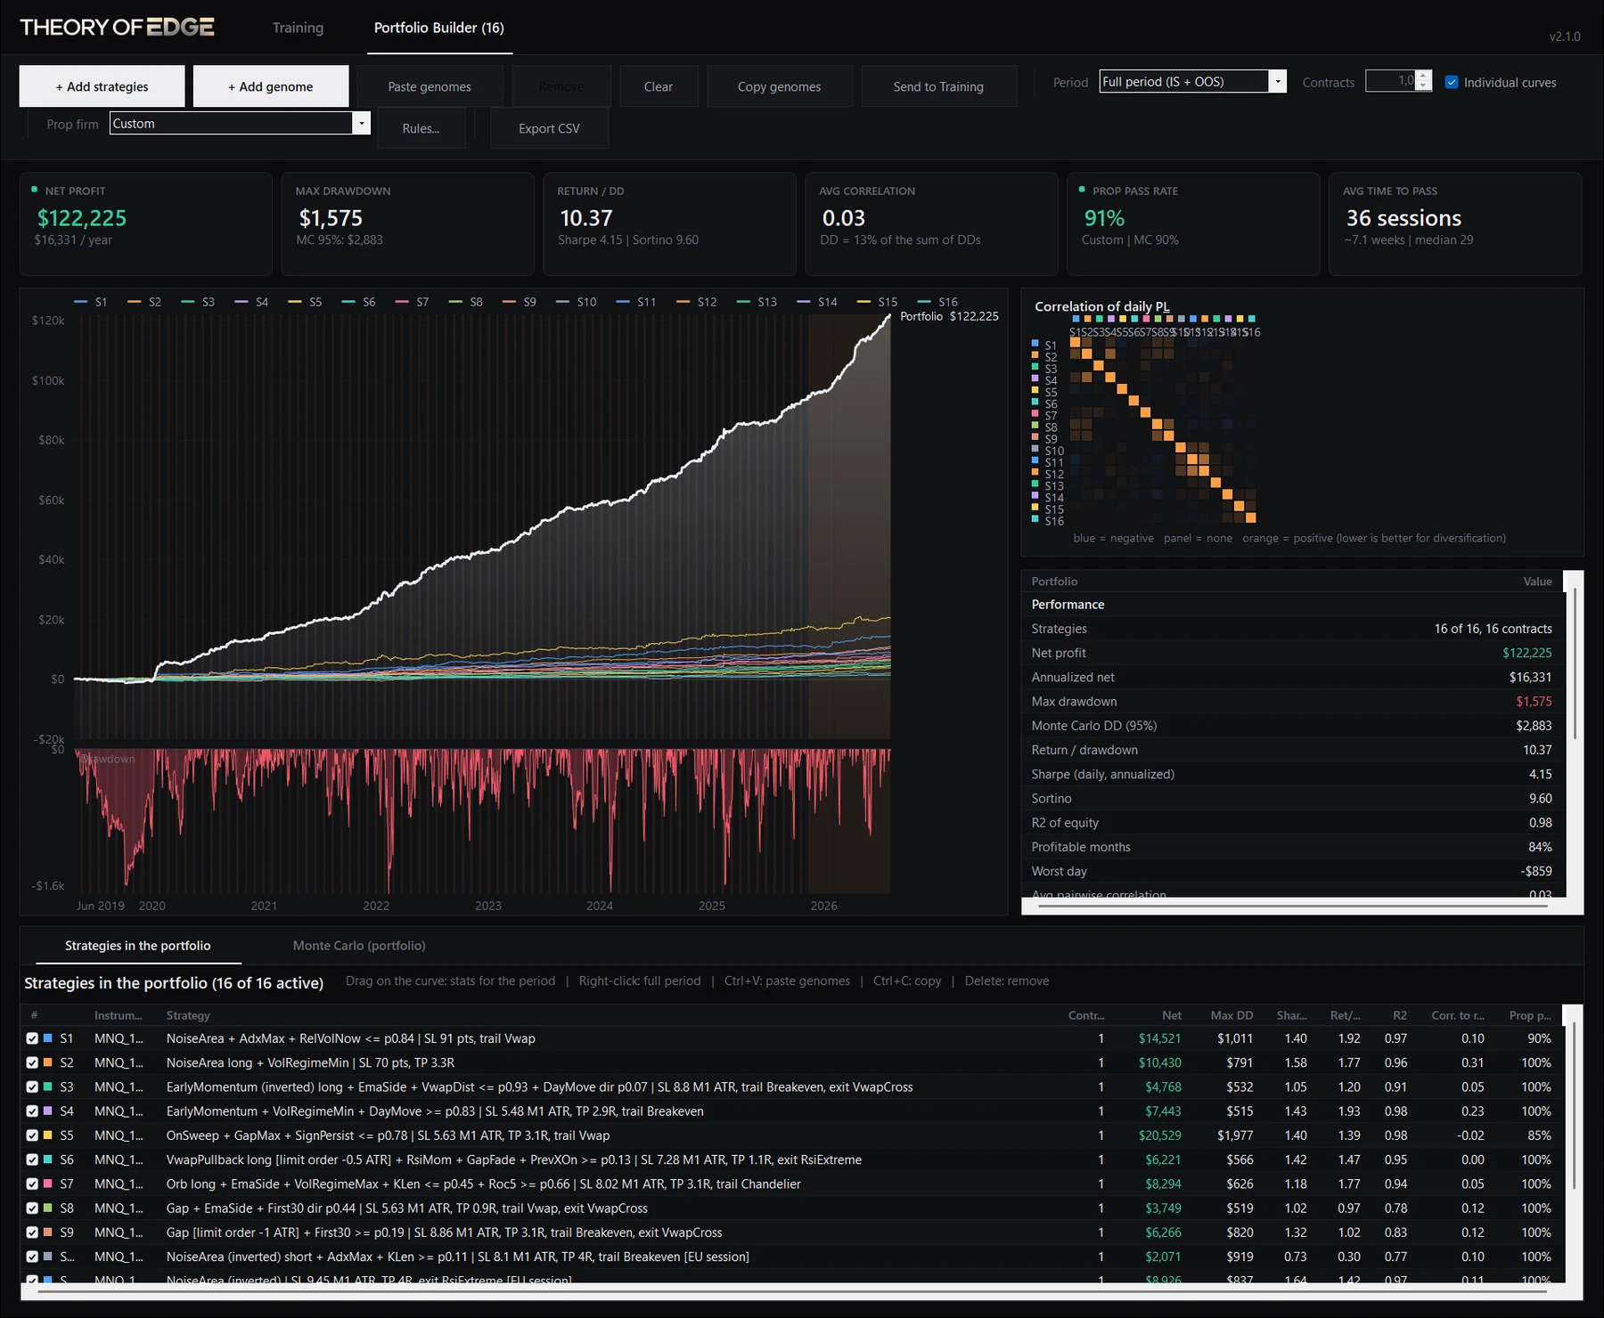
Task: Click the 91% prop pass rate value
Action: tap(1103, 218)
